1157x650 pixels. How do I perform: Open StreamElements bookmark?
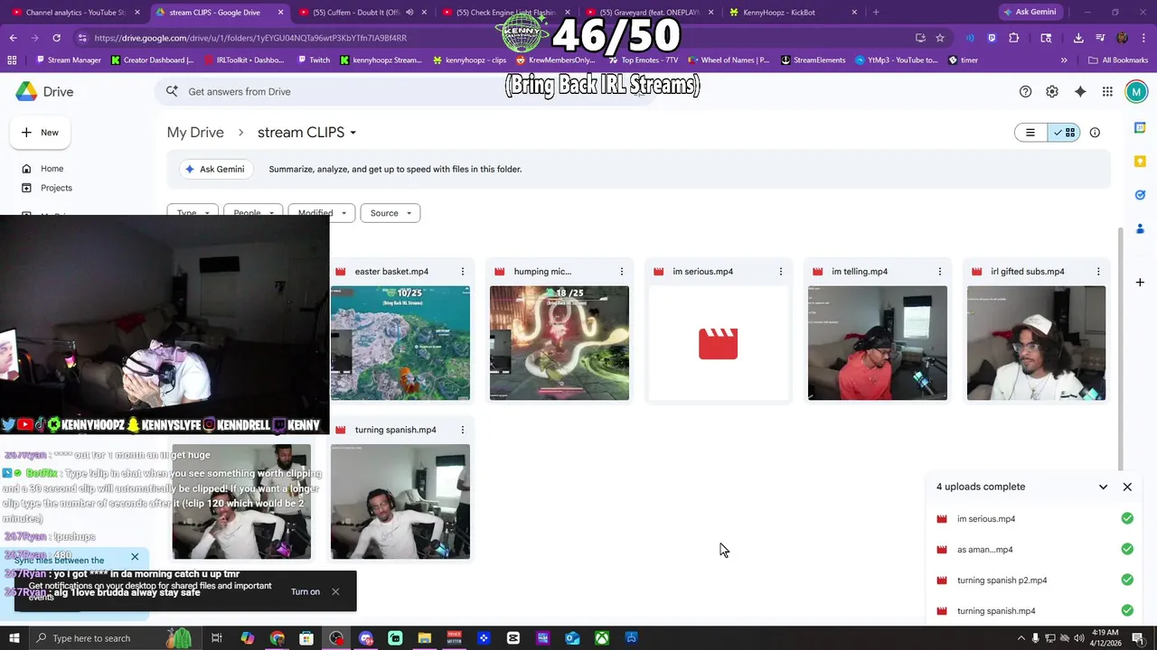[x=814, y=60]
